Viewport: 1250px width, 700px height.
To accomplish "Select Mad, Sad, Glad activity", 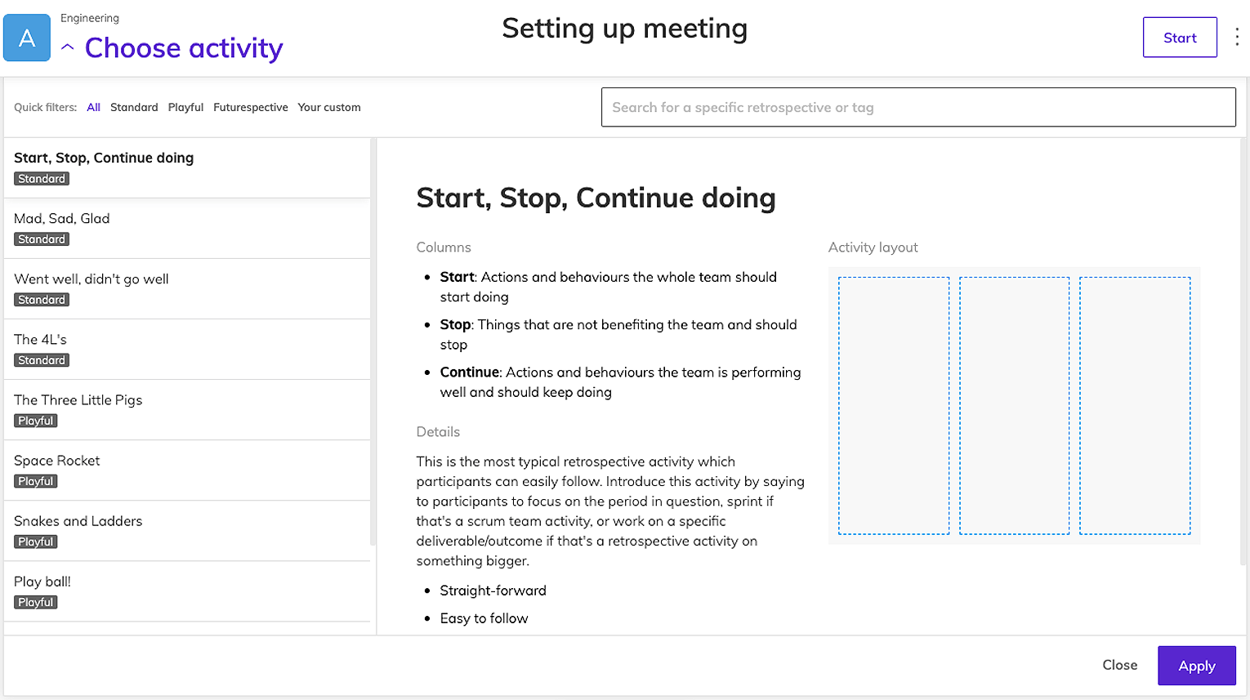I will click(x=187, y=228).
